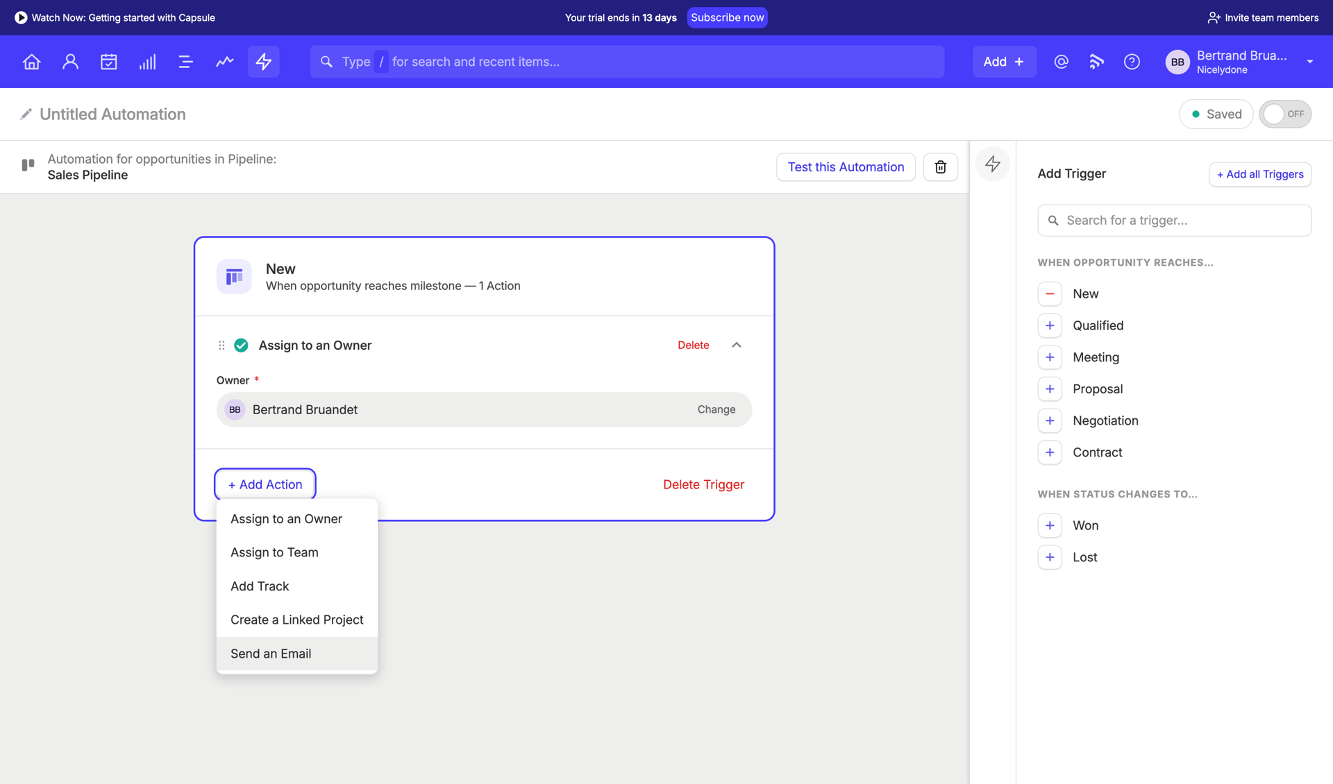Select the Projects trend icon
This screenshot has height=784, width=1333.
coord(224,61)
